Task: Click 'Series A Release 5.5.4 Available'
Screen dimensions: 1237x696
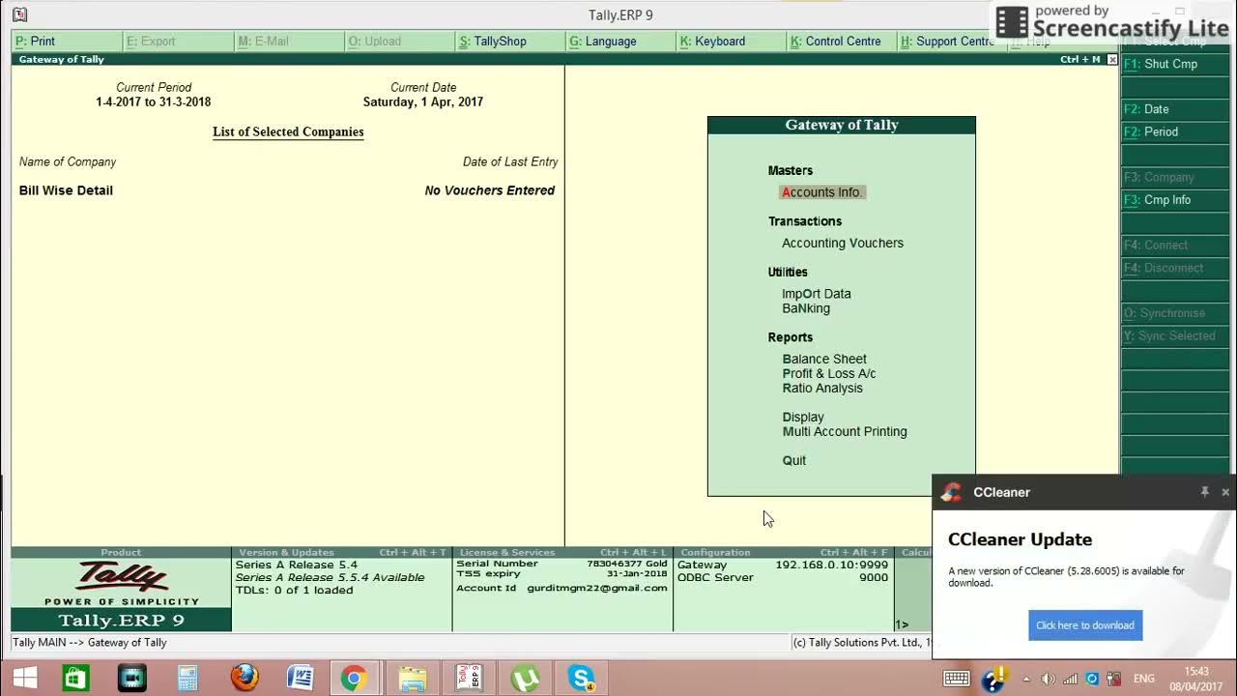Action: tap(330, 578)
